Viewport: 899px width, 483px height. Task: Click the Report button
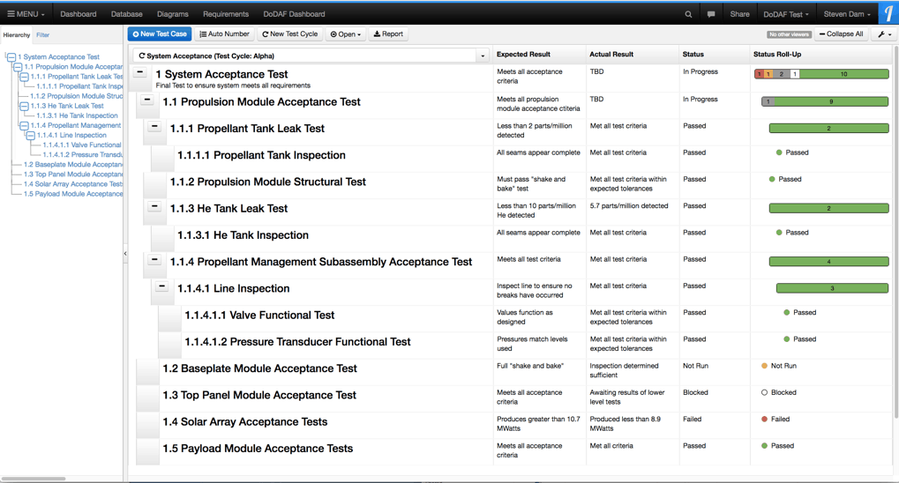click(388, 34)
